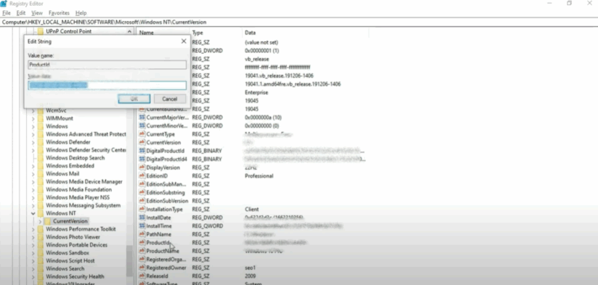Viewport: 598px width, 285px height.
Task: Click the CurrentMajorVersionNumber DWORD icon
Action: click(x=141, y=118)
